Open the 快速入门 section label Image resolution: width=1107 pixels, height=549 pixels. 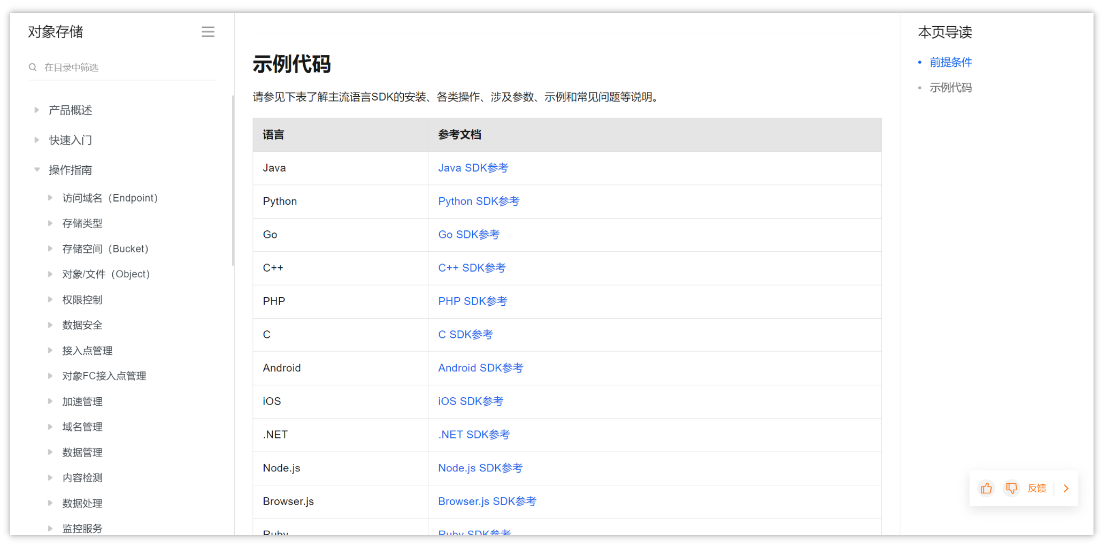(x=71, y=140)
